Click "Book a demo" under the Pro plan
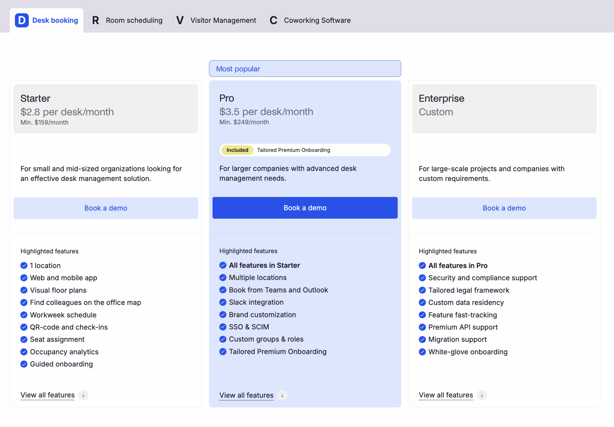This screenshot has width=614, height=427. point(305,208)
